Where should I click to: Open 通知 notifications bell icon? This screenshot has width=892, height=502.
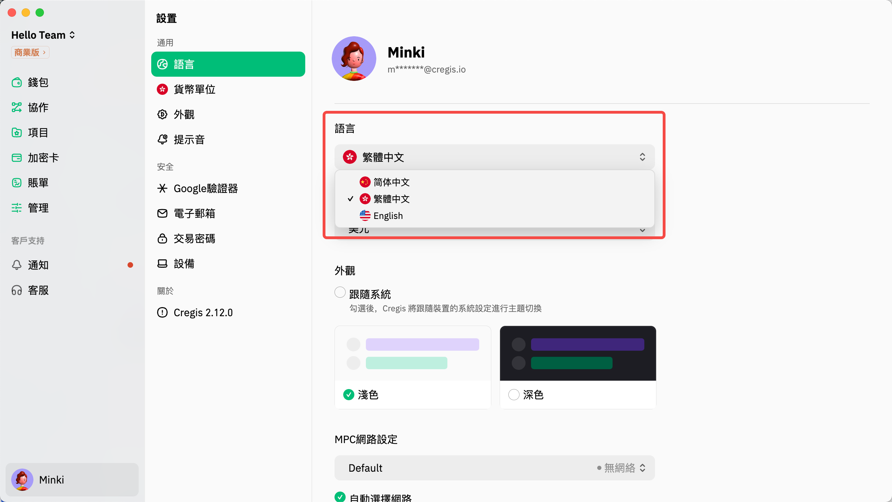17,265
